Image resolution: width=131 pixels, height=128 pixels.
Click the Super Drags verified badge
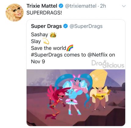tap(66, 26)
